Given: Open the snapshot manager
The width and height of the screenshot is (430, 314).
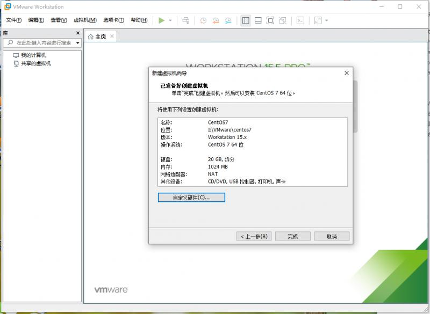Looking at the screenshot, I should pos(229,20).
